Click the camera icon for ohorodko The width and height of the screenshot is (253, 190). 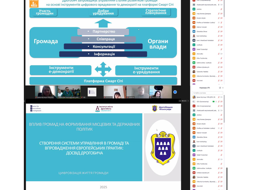tap(221, 159)
